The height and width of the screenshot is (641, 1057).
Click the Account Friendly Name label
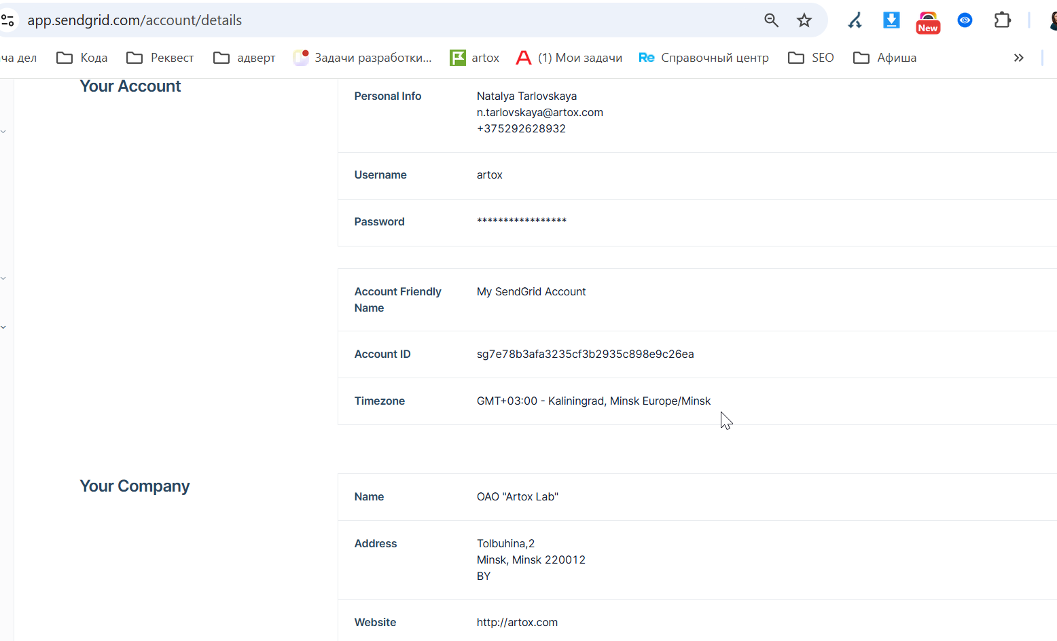pos(398,299)
